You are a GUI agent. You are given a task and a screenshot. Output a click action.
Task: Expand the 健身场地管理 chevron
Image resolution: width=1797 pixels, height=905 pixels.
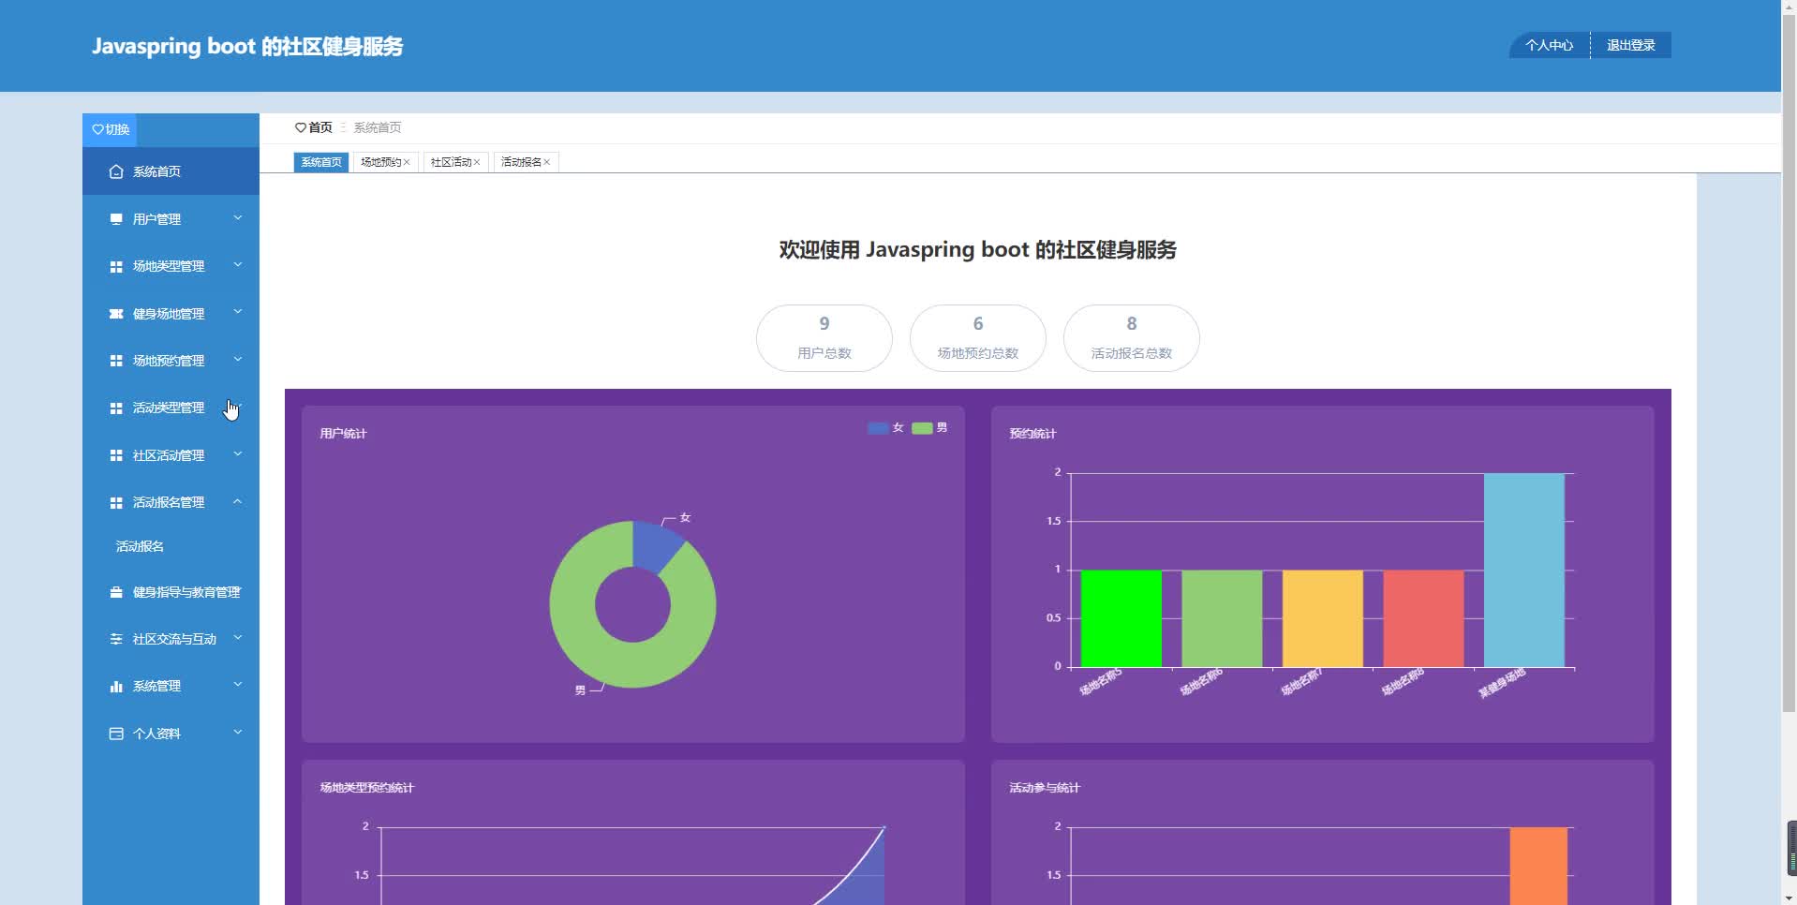click(x=238, y=312)
